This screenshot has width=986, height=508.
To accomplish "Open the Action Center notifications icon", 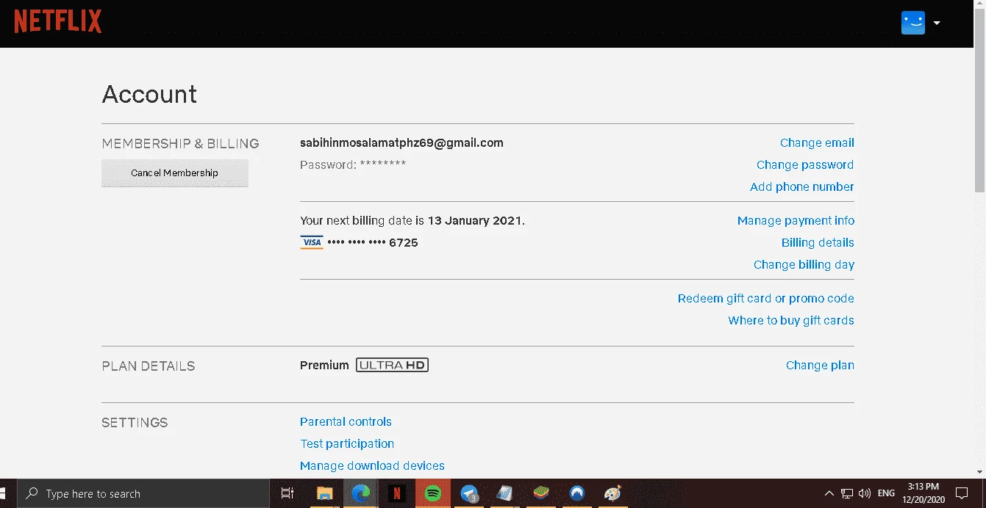I will pos(962,493).
